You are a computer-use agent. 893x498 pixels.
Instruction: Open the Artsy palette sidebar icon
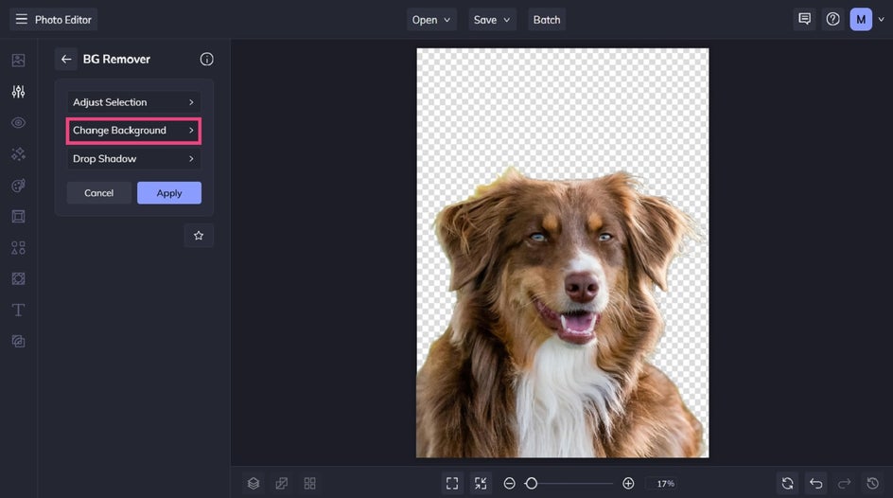pos(18,186)
